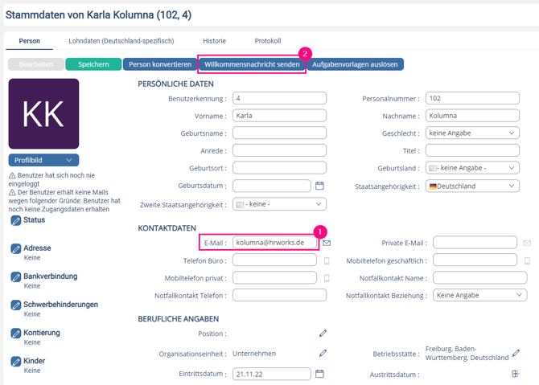
Task: Expand the Geschlecht dropdown
Action: click(472, 133)
